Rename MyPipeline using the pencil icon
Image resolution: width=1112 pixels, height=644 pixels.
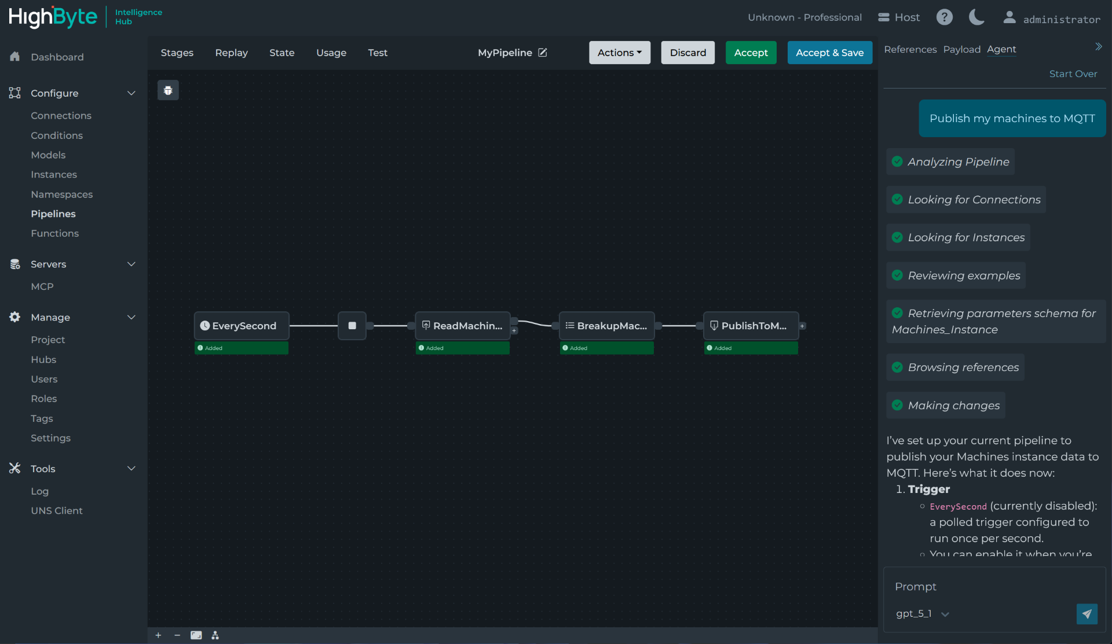pyautogui.click(x=543, y=52)
